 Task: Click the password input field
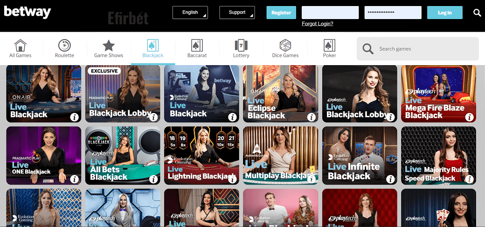(x=393, y=13)
